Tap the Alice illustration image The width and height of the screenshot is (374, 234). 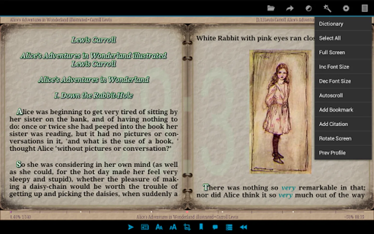point(280,112)
